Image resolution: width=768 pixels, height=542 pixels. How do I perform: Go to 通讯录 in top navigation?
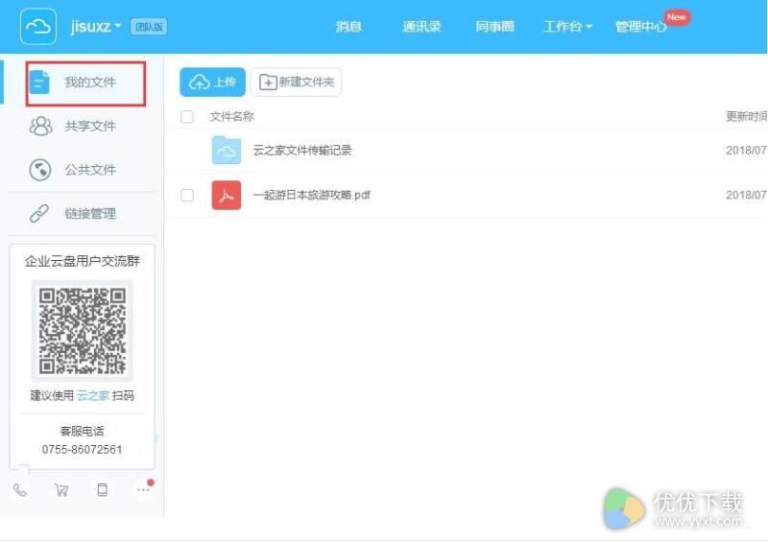click(x=421, y=27)
